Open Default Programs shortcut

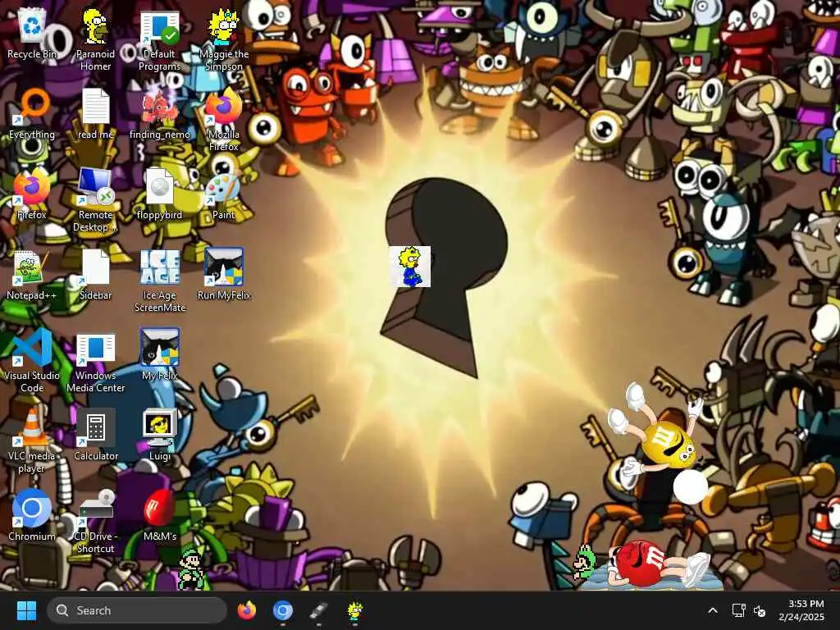coord(160,39)
